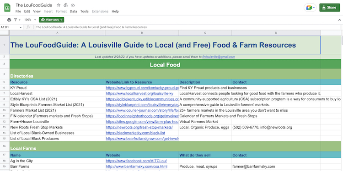Select row 3 header
343x171 pixels.
click(x=5, y=64)
